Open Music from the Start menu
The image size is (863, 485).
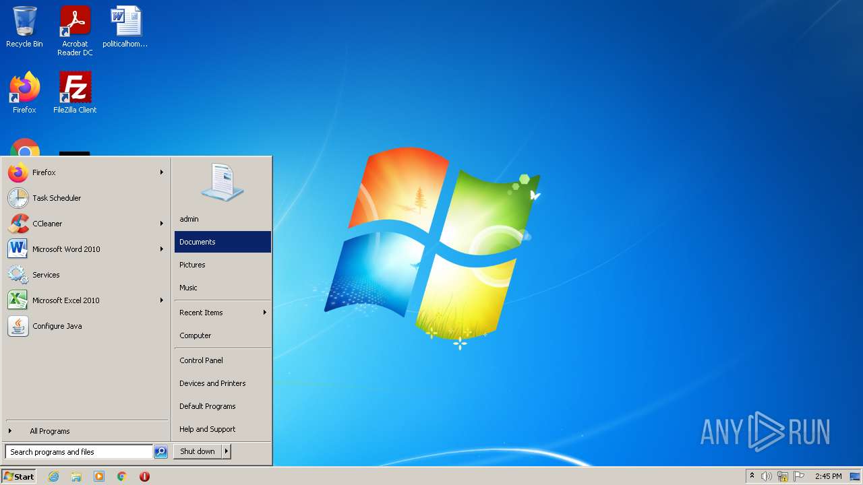coord(222,288)
